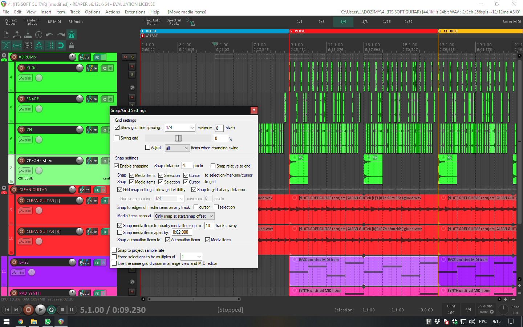Click the Save project icon

[28, 35]
